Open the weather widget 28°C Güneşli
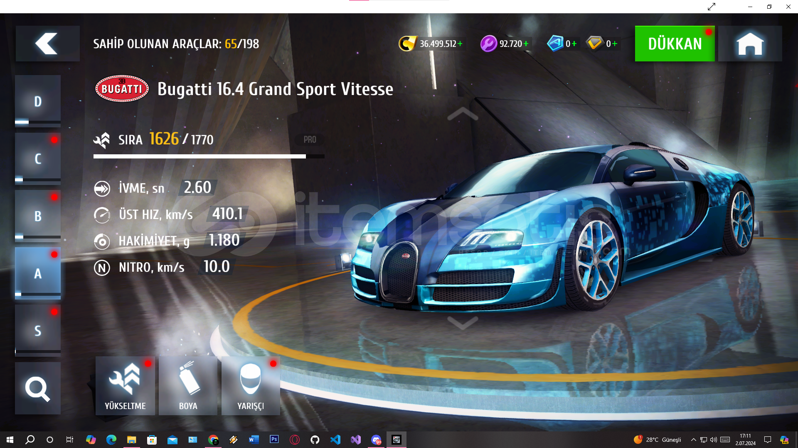This screenshot has height=448, width=798. click(x=658, y=440)
